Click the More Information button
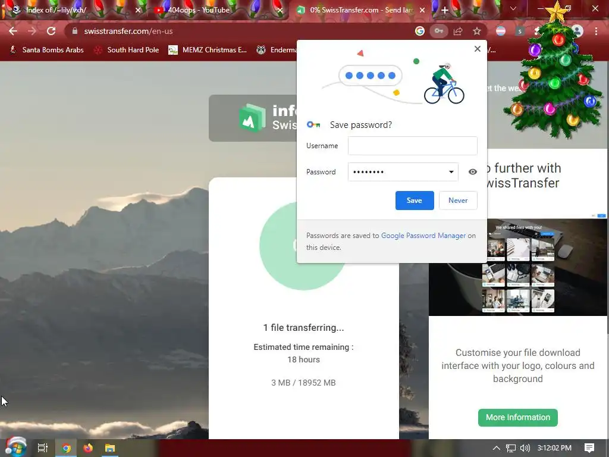Screen dimensions: 609x457 click(518, 417)
